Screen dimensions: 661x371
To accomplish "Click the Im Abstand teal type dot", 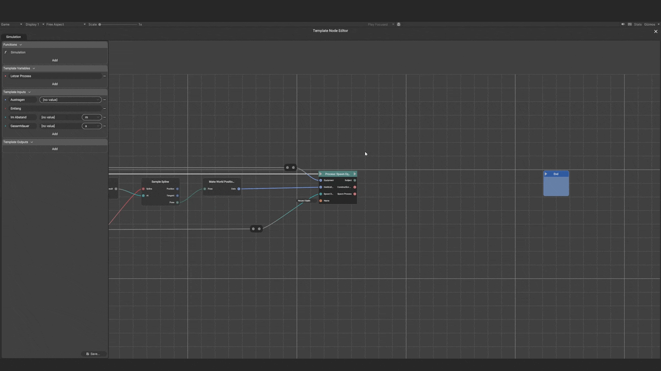I will (x=6, y=117).
